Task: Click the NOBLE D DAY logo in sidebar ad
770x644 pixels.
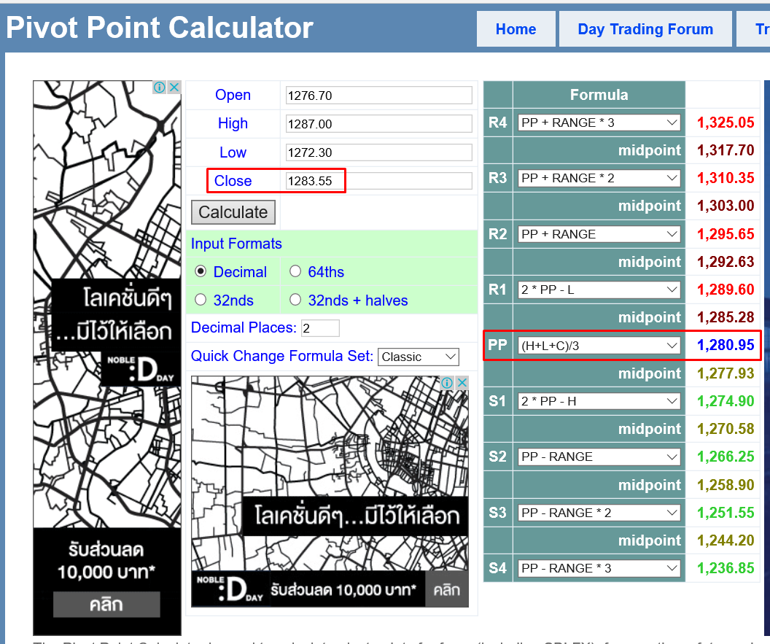Action: point(141,368)
